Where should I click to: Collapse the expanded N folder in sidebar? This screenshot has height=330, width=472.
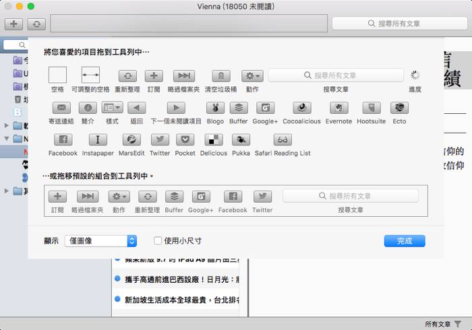(x=7, y=139)
